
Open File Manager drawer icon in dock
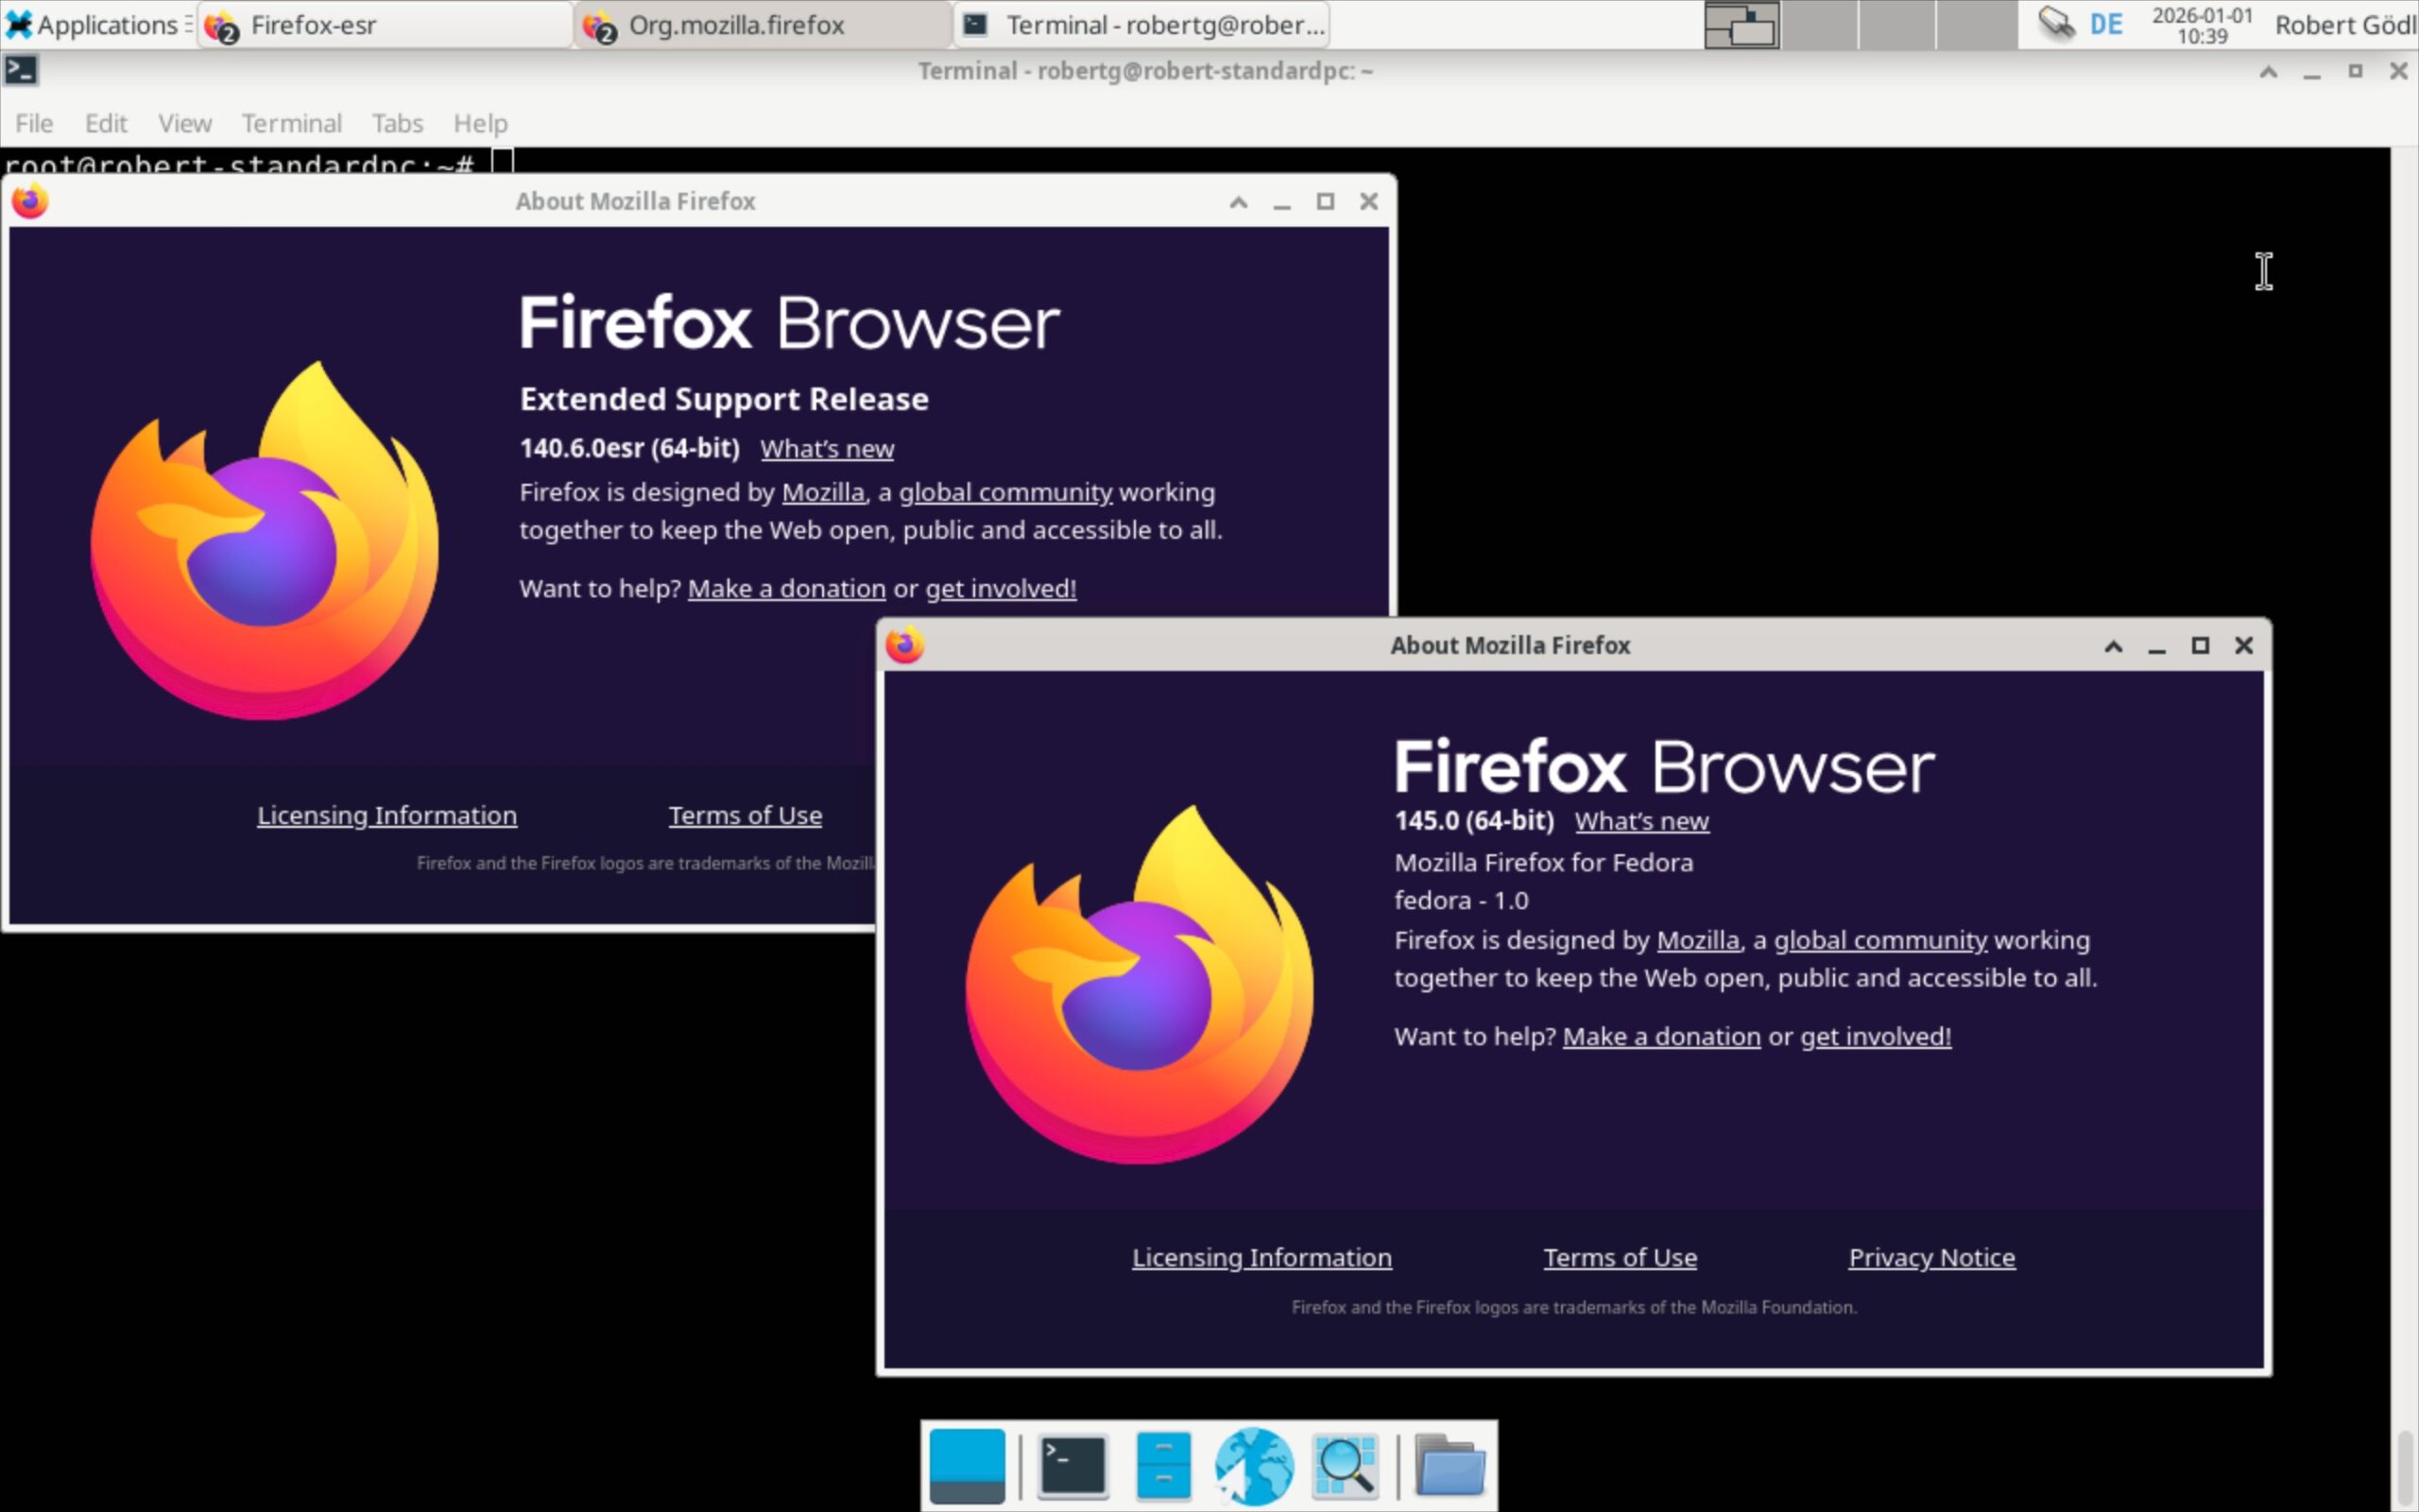(1162, 1465)
